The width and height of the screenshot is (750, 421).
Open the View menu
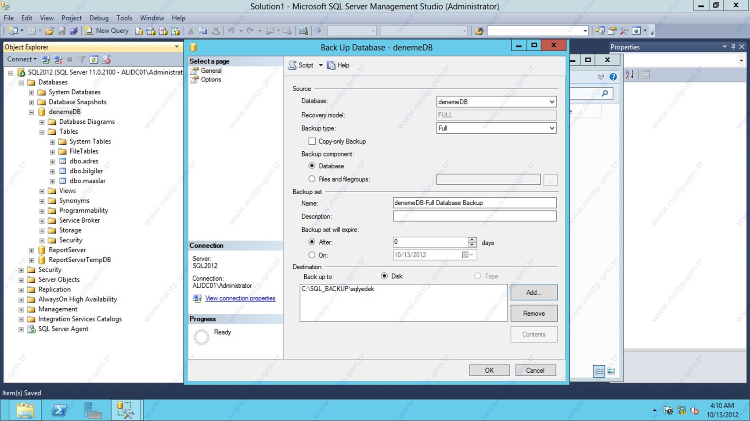pos(47,18)
